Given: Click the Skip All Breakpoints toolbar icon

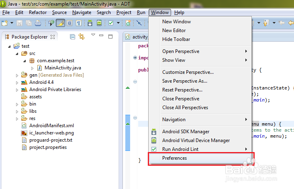Looking at the screenshot, I should click(x=139, y=23).
